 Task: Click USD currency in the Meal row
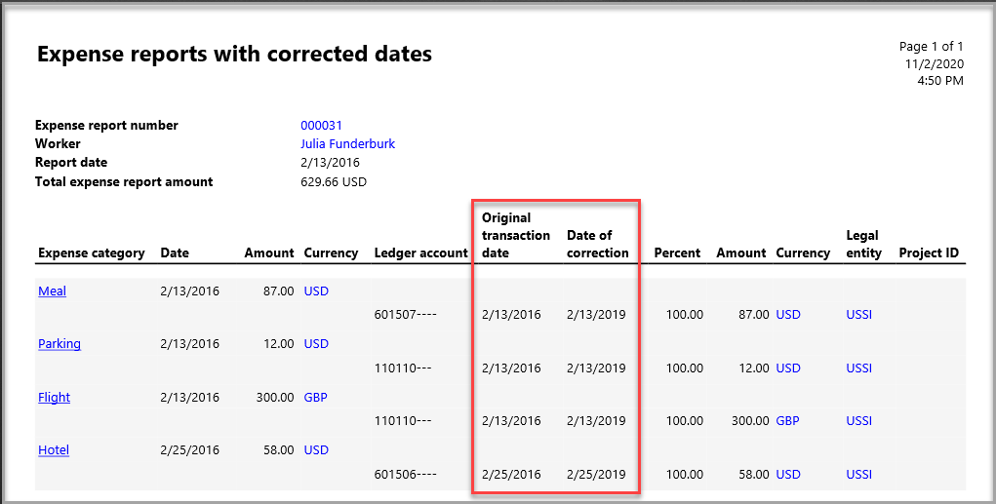coord(316,291)
